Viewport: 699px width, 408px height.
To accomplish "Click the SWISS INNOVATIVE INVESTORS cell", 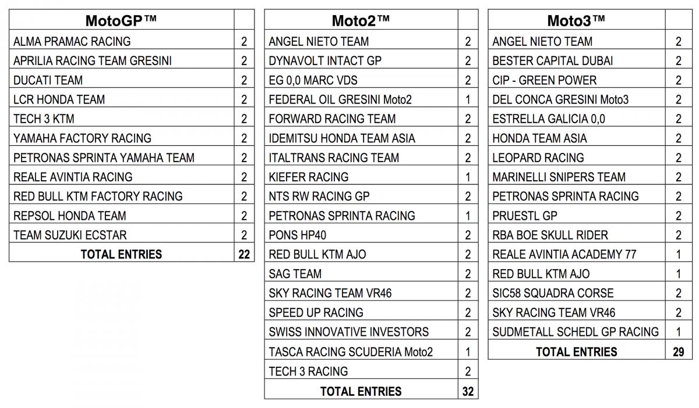I will 348,332.
